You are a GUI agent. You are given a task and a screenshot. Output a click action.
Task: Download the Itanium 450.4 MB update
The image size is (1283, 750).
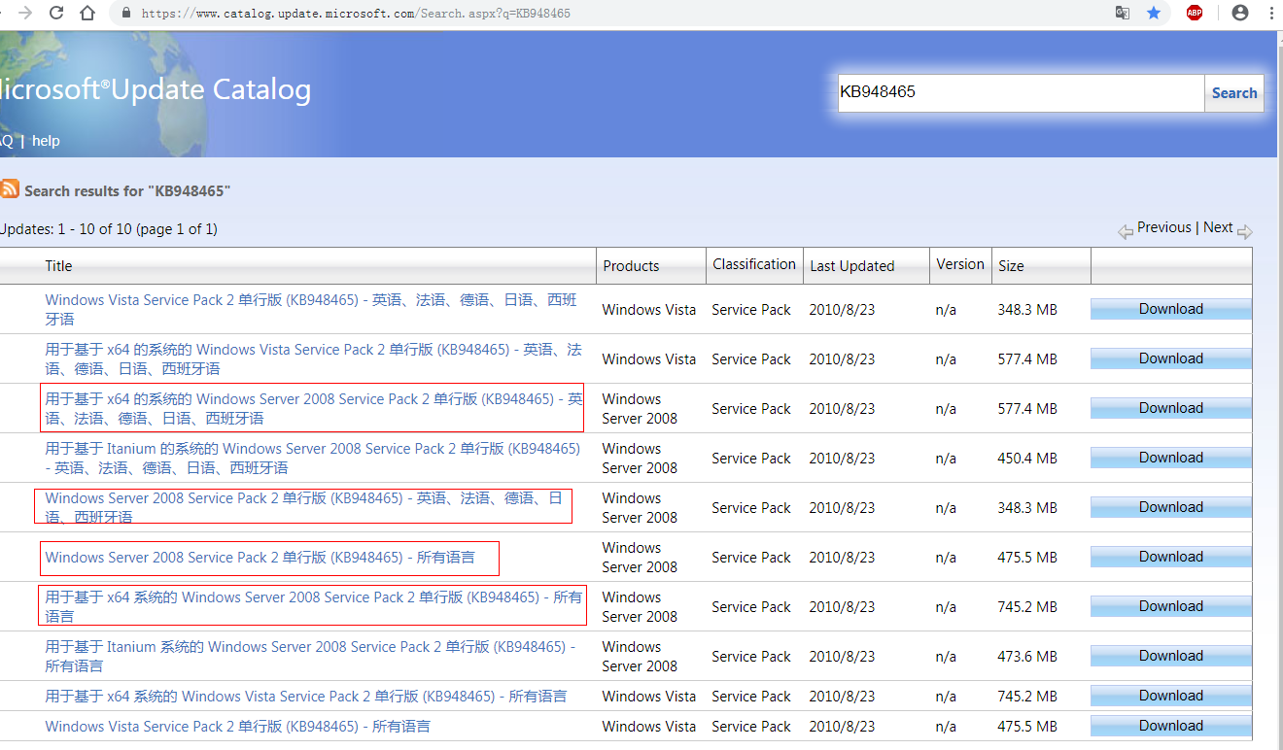(1171, 458)
